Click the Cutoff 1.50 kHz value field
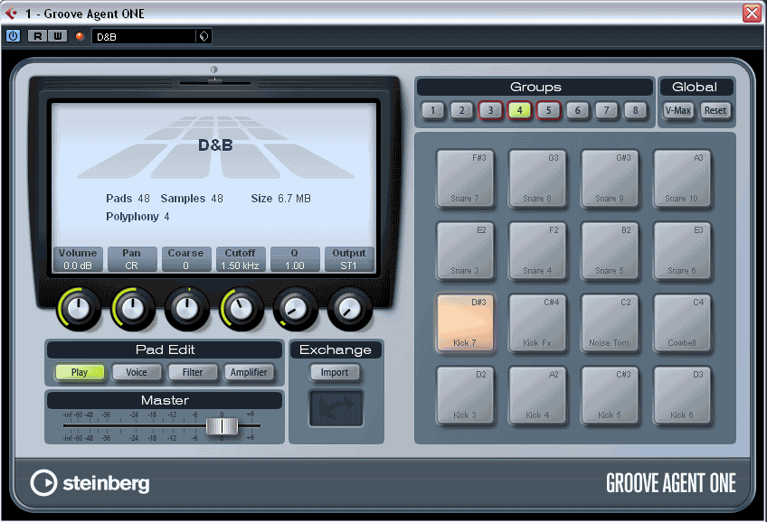Image resolution: width=767 pixels, height=522 pixels. (241, 266)
